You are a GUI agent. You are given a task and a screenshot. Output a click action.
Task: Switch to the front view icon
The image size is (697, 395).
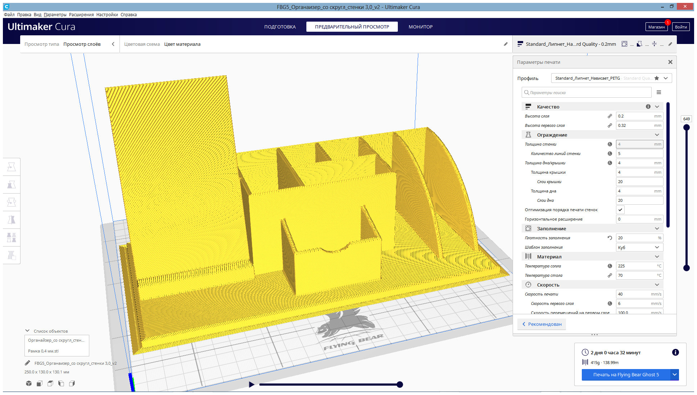(40, 383)
